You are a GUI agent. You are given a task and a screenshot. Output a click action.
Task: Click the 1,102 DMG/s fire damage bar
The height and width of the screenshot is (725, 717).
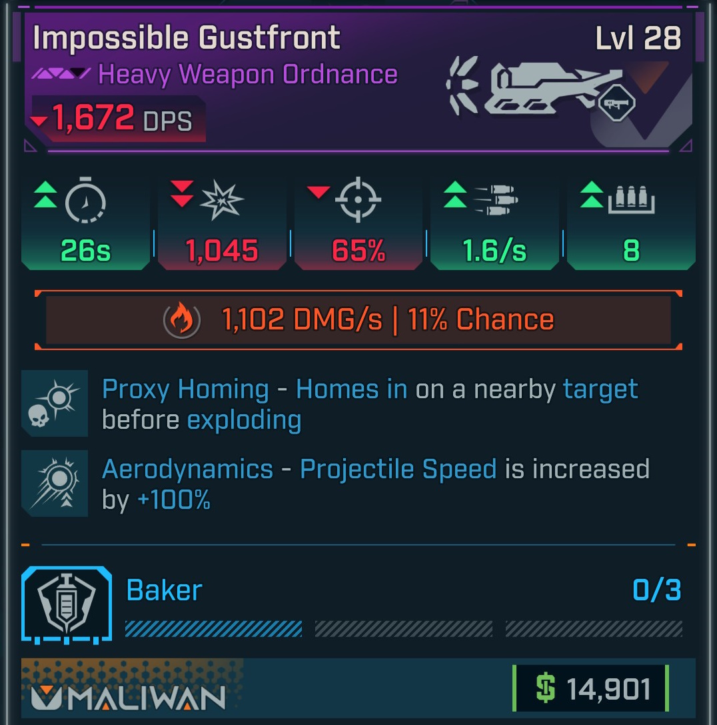click(358, 320)
